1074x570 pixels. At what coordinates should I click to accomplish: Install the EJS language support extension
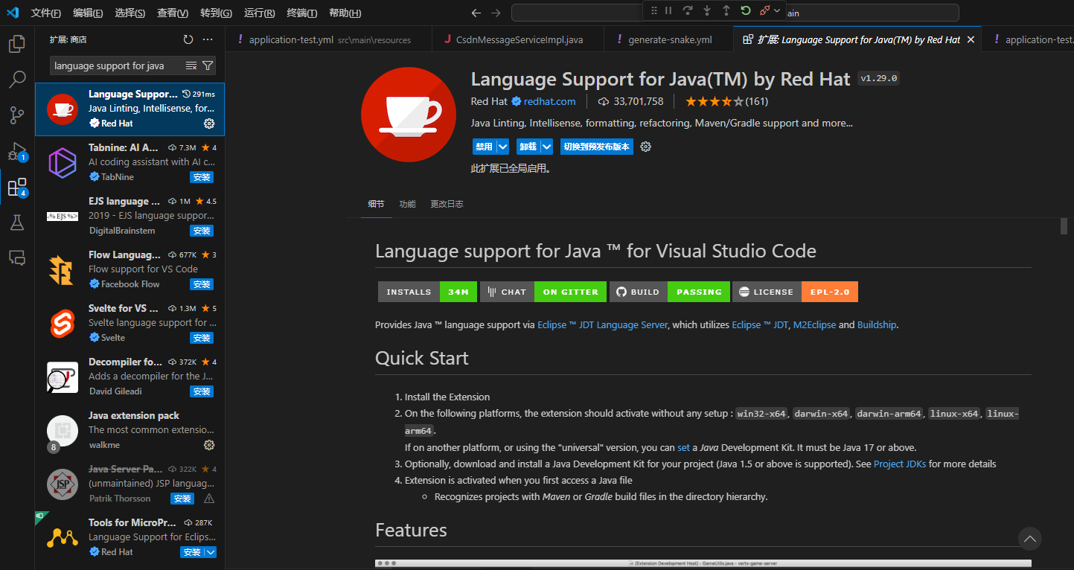click(202, 231)
